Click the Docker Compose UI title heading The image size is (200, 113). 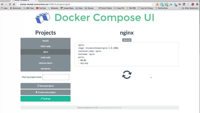point(104,18)
